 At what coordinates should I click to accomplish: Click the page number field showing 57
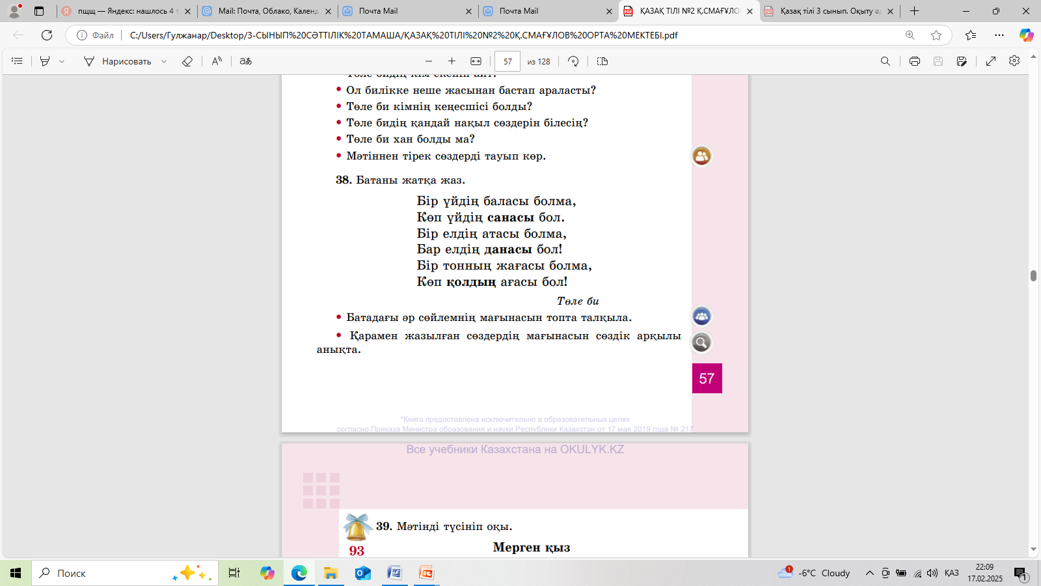[x=507, y=61]
